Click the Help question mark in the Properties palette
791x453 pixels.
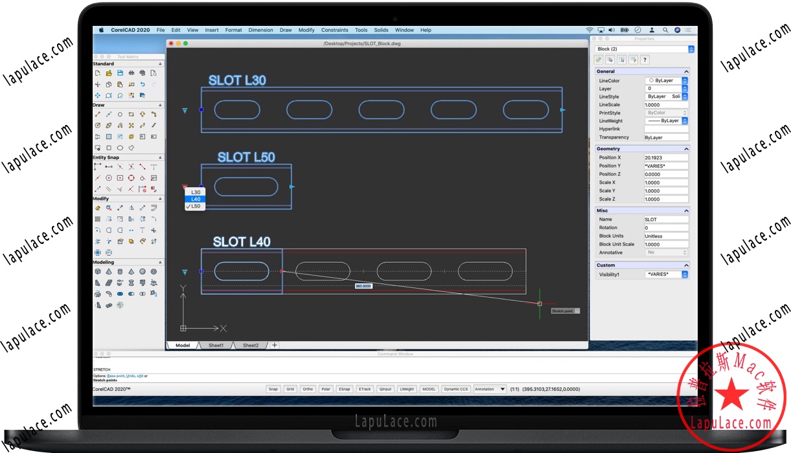[x=645, y=60]
